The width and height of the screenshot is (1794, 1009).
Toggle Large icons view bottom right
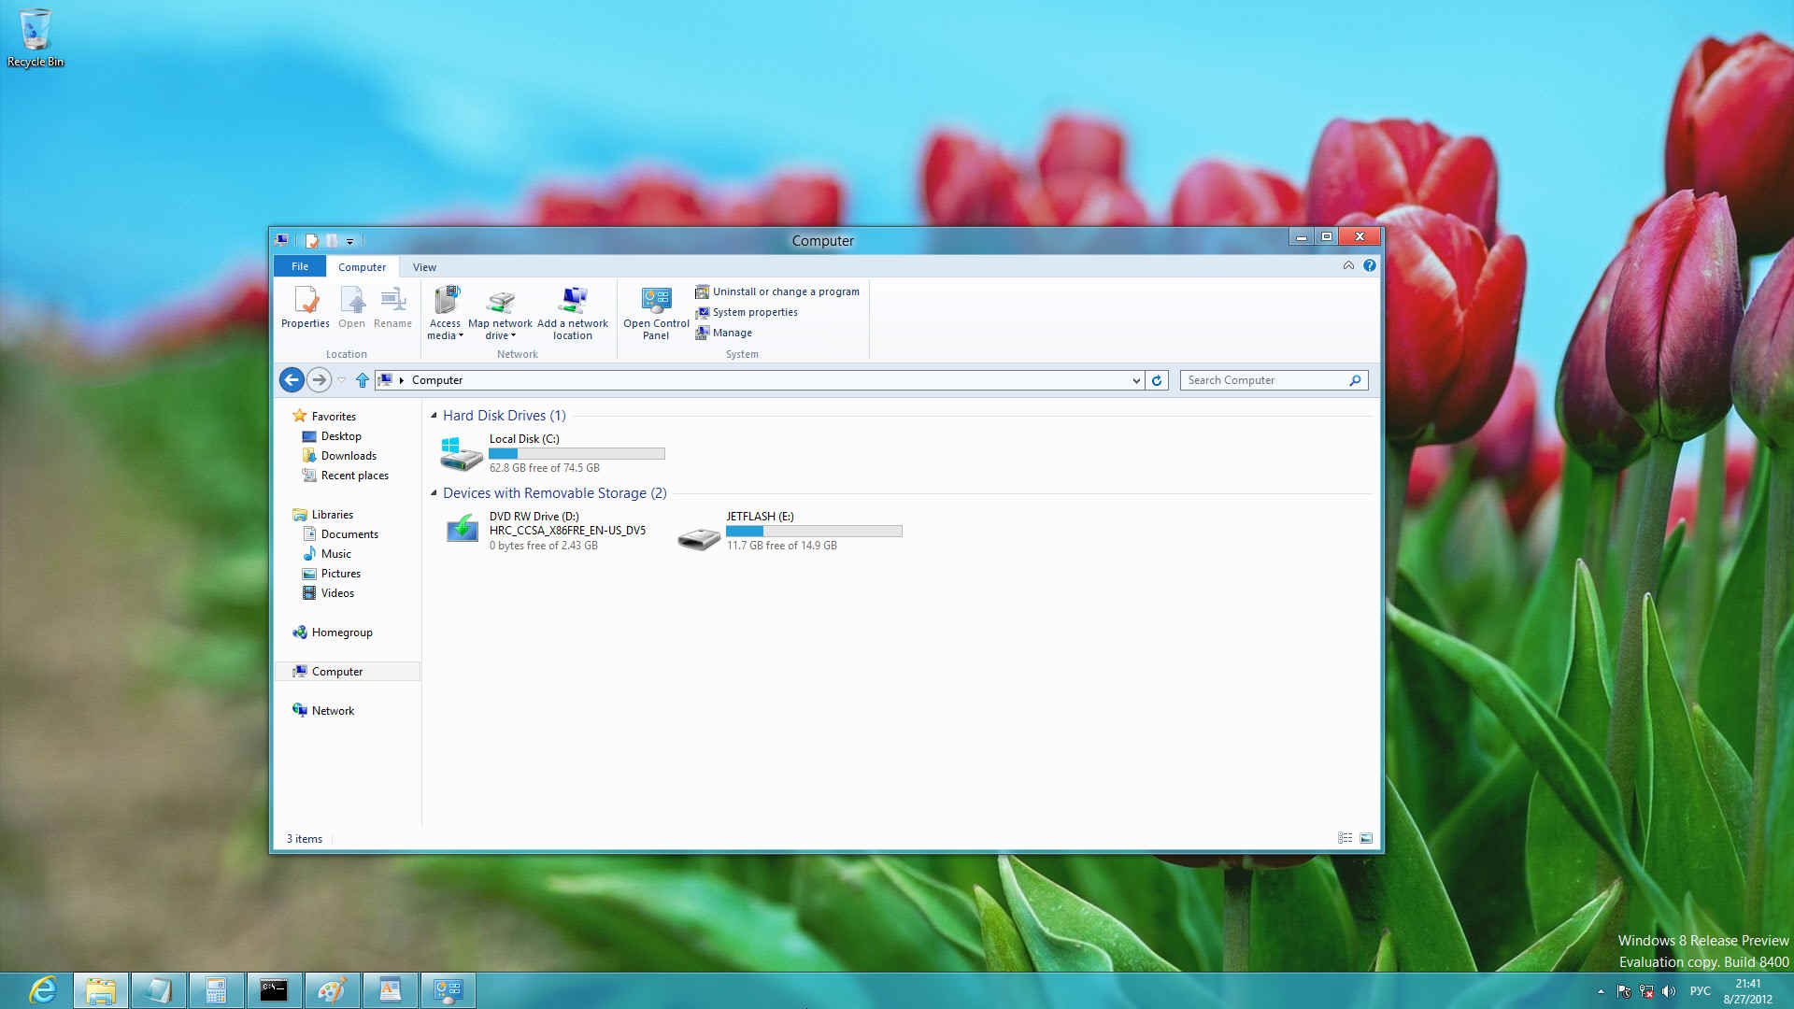[x=1365, y=838]
